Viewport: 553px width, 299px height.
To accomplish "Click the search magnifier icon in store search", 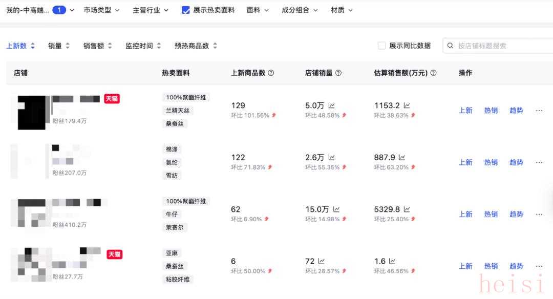I will (x=451, y=46).
